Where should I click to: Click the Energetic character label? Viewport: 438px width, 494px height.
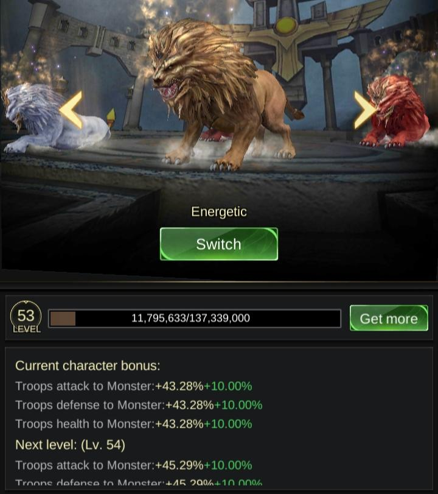coord(218,212)
